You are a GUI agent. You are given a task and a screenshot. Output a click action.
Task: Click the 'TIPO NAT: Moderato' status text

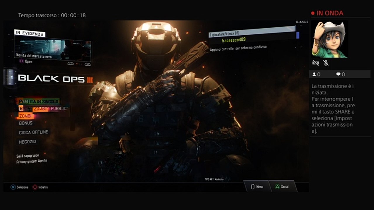click(214, 179)
